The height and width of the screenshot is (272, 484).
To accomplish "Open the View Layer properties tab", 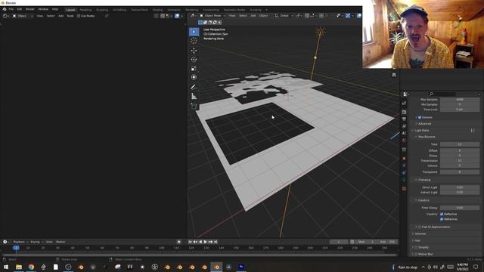I will pos(404,126).
